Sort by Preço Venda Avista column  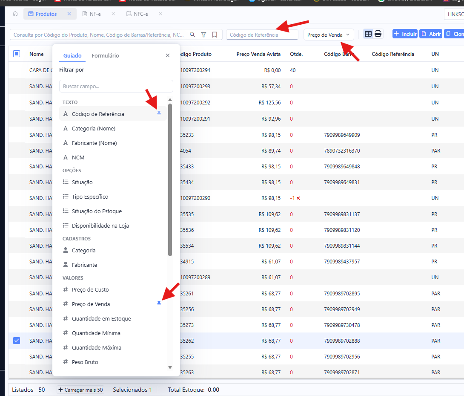pos(258,54)
